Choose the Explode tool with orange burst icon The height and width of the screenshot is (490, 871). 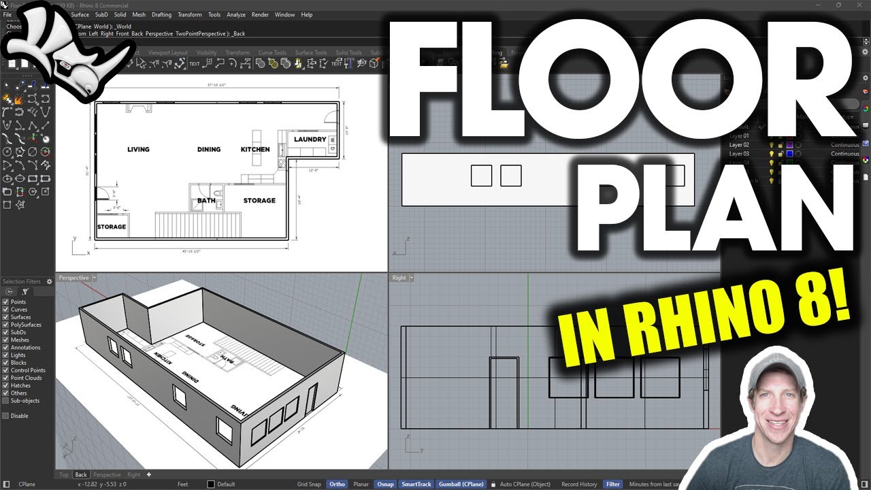(19, 99)
